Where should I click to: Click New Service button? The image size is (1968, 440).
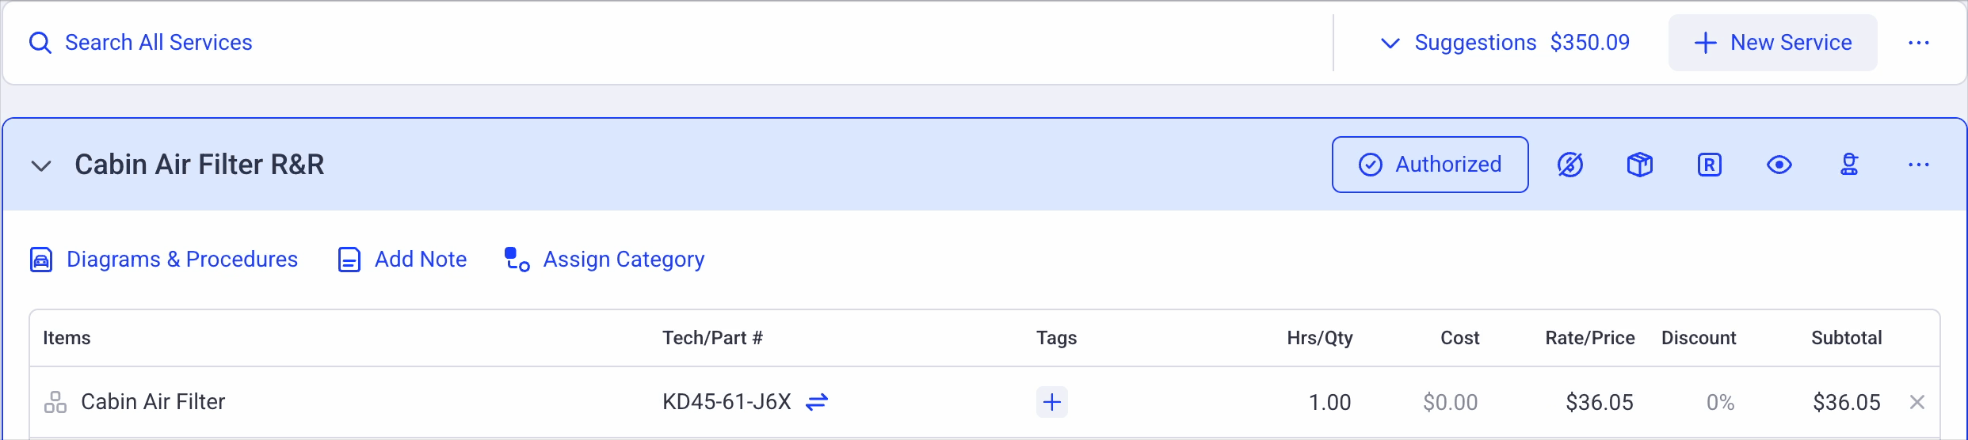[x=1773, y=43]
